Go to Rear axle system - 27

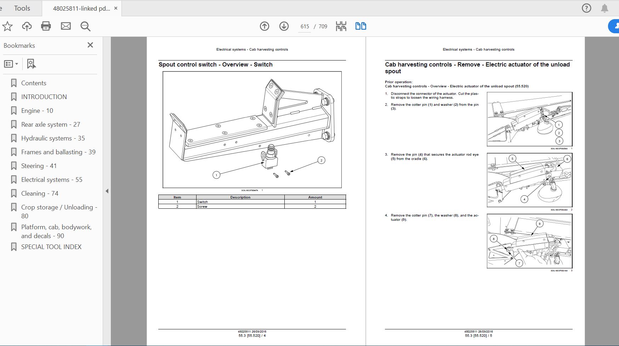pos(51,125)
